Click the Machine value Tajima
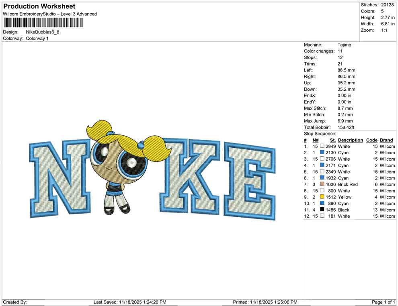 [x=345, y=45]
